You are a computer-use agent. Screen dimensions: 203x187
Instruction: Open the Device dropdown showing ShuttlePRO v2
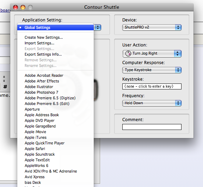click(x=152, y=27)
